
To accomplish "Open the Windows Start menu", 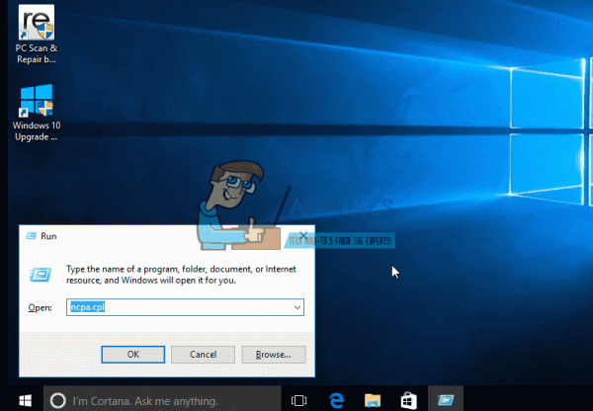I will pyautogui.click(x=26, y=400).
